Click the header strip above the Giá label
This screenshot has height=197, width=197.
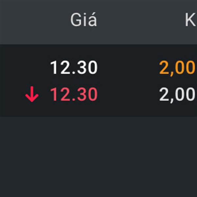pos(84,6)
